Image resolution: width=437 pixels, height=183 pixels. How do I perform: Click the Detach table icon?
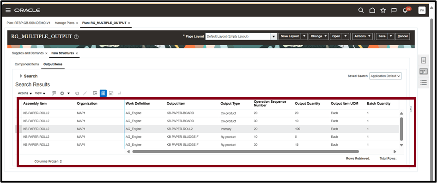coord(111,94)
